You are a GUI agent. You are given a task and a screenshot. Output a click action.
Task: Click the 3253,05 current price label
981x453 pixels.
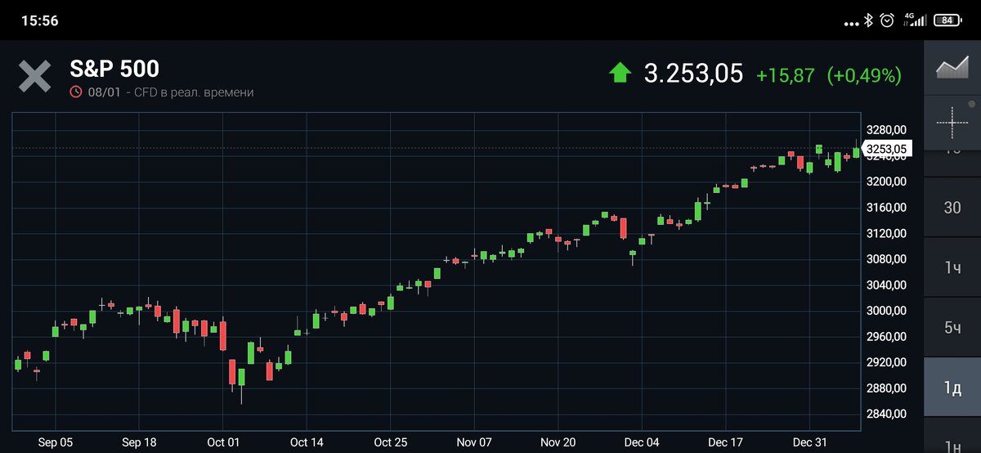886,148
